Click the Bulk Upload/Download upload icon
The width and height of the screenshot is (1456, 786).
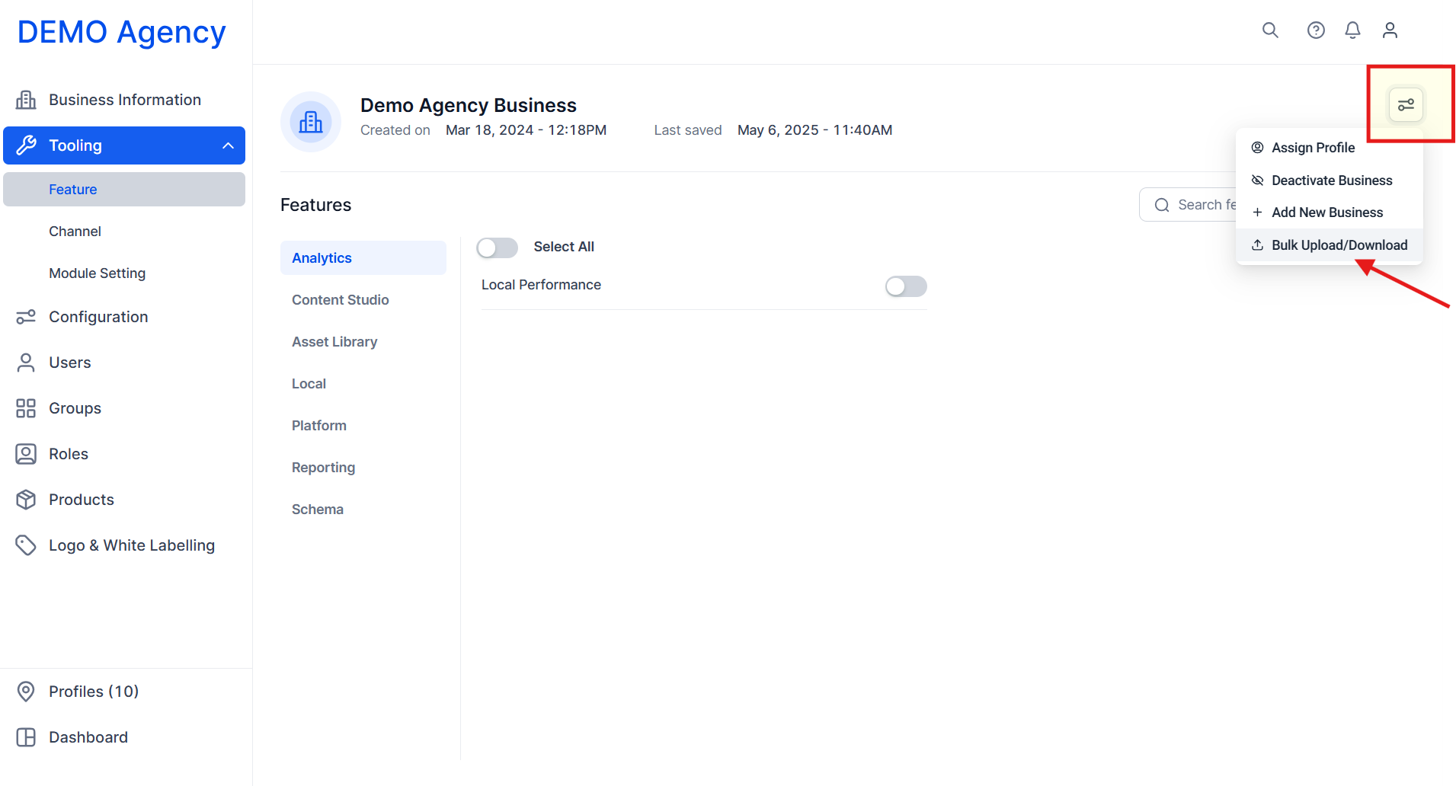pyautogui.click(x=1257, y=245)
